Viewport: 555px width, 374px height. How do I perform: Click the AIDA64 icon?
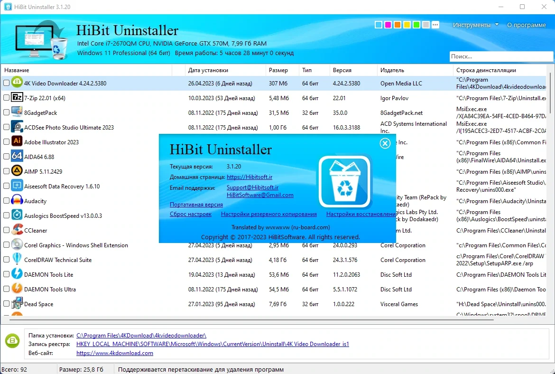[17, 156]
